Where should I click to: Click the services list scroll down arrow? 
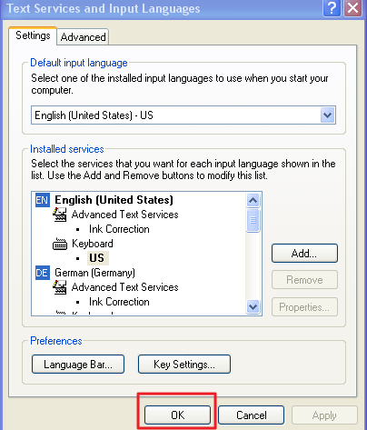pos(253,307)
